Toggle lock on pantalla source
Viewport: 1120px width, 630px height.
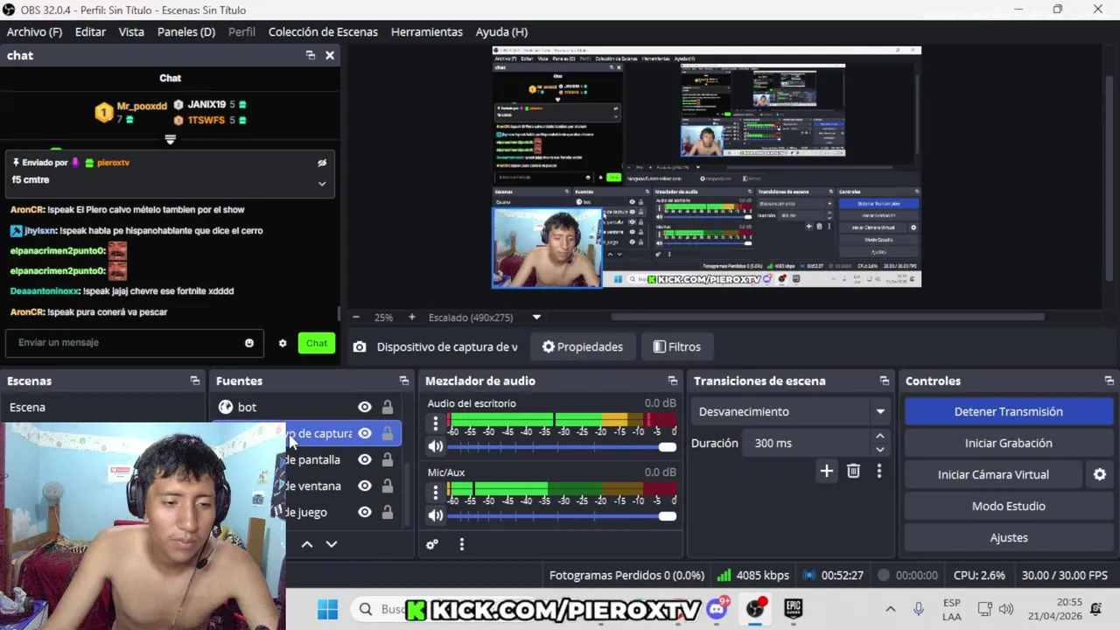[x=388, y=459]
